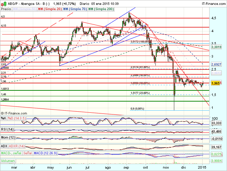Select the Precio indicator label

click(6, 9)
